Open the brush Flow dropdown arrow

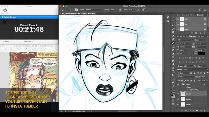pyautogui.click(x=134, y=10)
